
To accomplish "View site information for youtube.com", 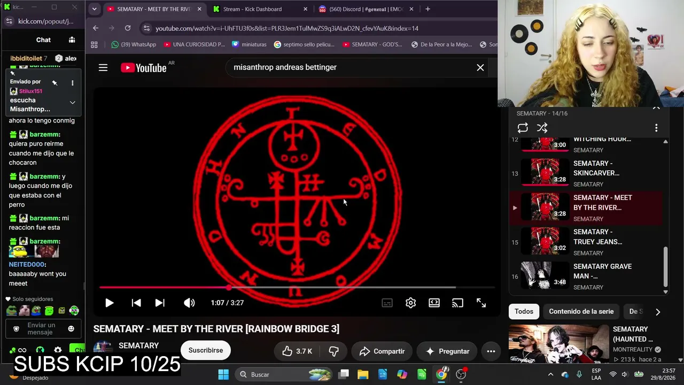I will click(x=147, y=28).
